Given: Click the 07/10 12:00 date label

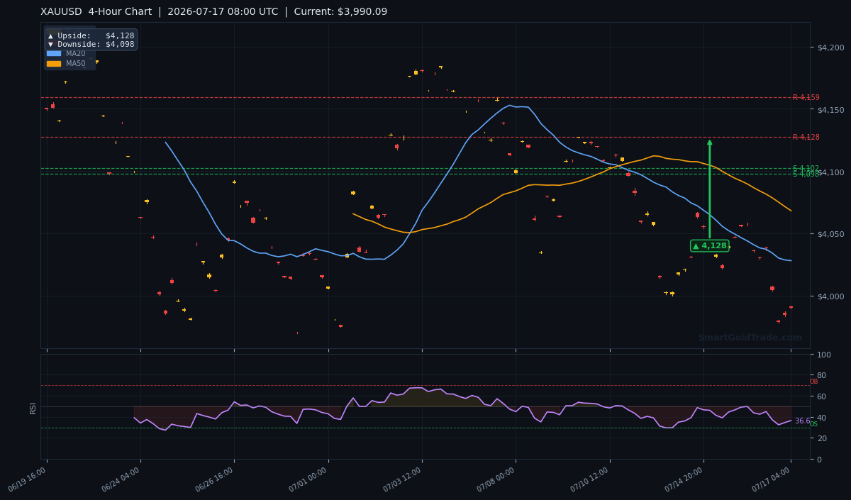Looking at the screenshot, I should click(x=590, y=479).
